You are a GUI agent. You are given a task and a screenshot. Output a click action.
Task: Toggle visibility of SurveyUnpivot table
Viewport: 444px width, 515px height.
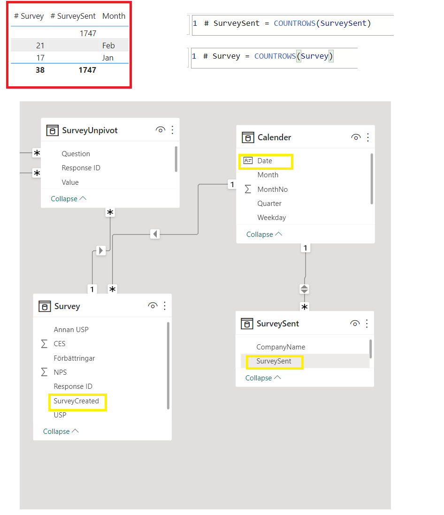(161, 130)
